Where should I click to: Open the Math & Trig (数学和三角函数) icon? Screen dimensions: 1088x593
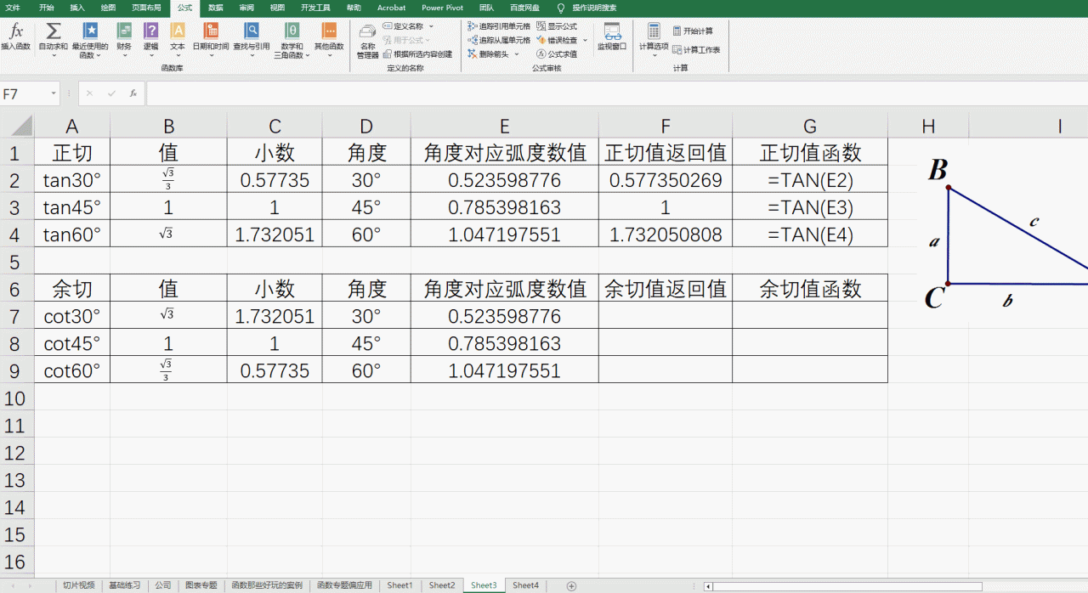point(292,31)
